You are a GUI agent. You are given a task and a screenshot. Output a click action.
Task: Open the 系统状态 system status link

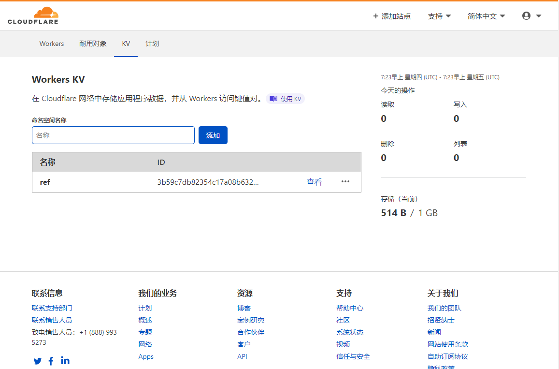350,332
